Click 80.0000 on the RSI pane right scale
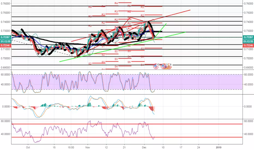Screen dimensions: 254x150 249,121
